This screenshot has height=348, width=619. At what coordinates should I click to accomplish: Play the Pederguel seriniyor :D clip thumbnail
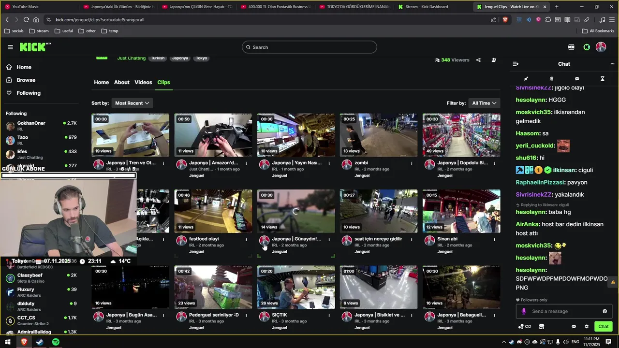(213, 287)
